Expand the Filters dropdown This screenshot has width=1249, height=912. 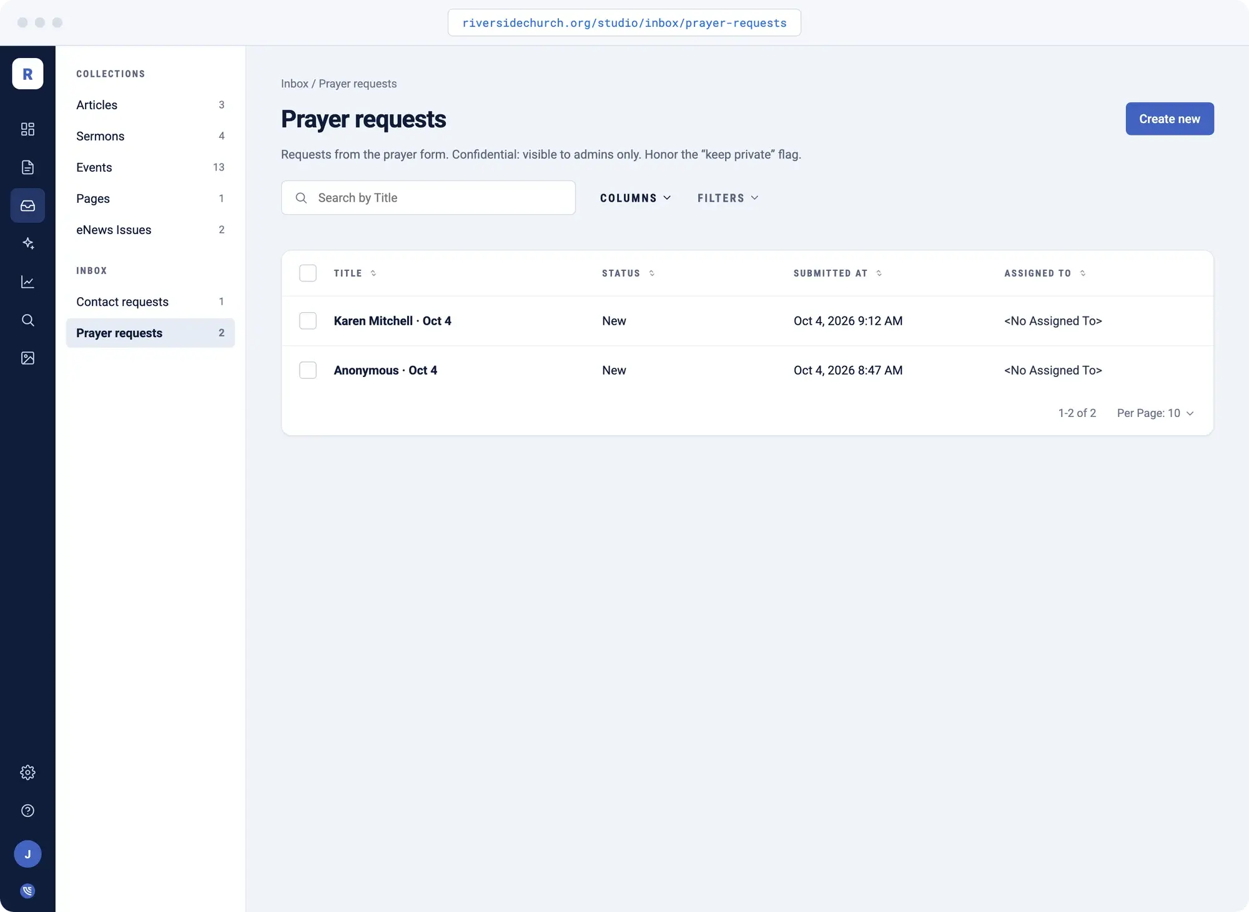pos(728,198)
